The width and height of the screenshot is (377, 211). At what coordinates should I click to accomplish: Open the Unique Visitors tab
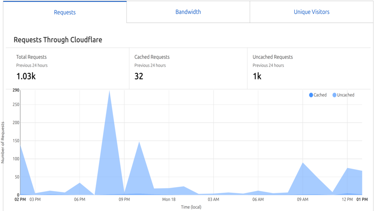(x=312, y=12)
